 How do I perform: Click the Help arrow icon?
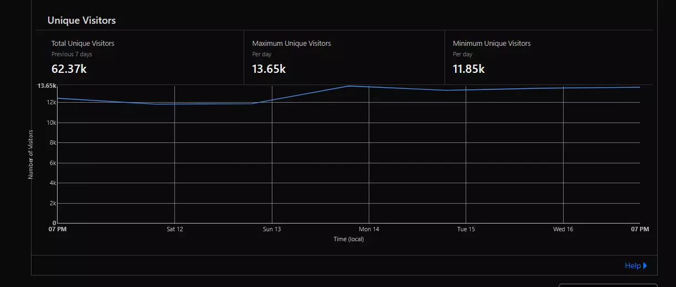coord(645,265)
